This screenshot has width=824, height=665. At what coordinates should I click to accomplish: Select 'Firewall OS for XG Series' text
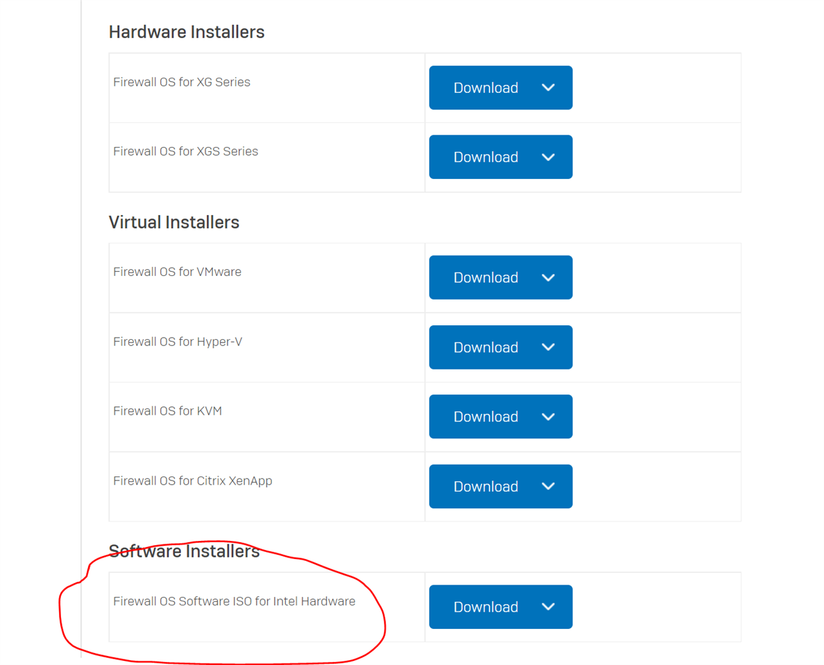click(x=182, y=82)
